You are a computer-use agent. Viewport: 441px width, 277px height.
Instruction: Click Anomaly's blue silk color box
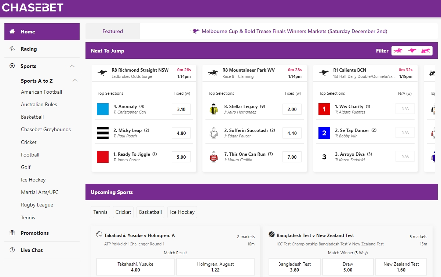(x=103, y=109)
